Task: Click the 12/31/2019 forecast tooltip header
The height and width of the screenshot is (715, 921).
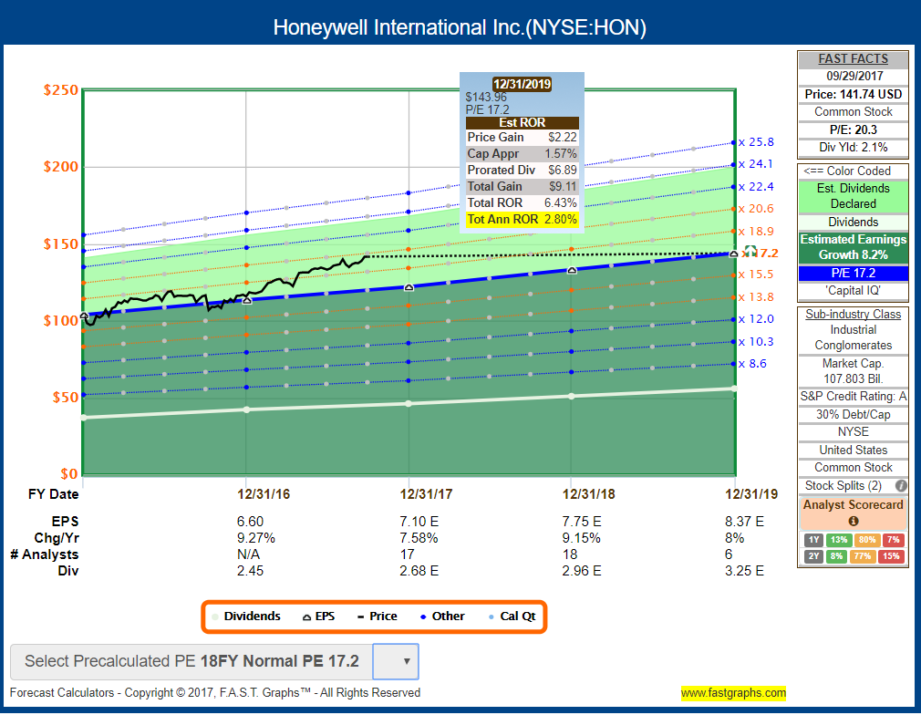Action: click(522, 83)
